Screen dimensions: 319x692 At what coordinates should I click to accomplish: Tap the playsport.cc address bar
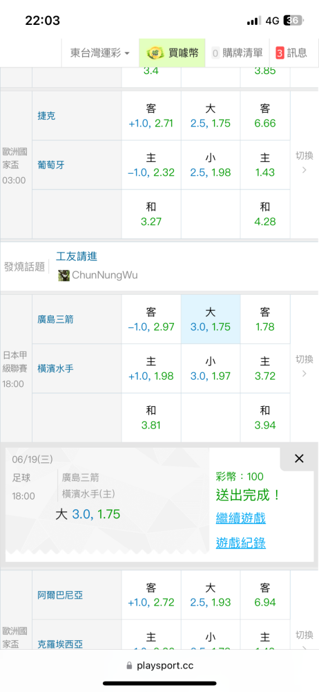tap(159, 666)
